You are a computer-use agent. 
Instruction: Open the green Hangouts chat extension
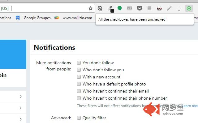[119, 8]
